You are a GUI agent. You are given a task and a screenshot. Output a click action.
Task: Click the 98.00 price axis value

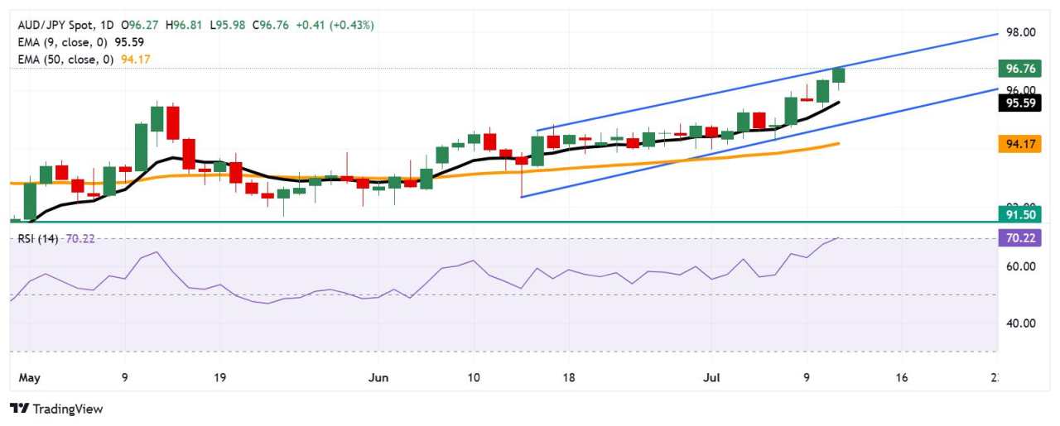click(x=1020, y=32)
